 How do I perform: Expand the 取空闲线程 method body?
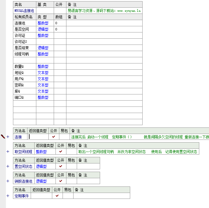8,152
